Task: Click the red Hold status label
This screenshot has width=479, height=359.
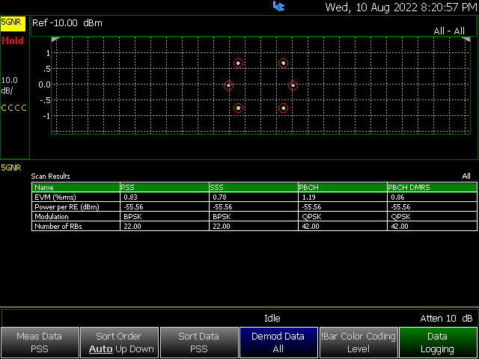Action: [x=13, y=40]
